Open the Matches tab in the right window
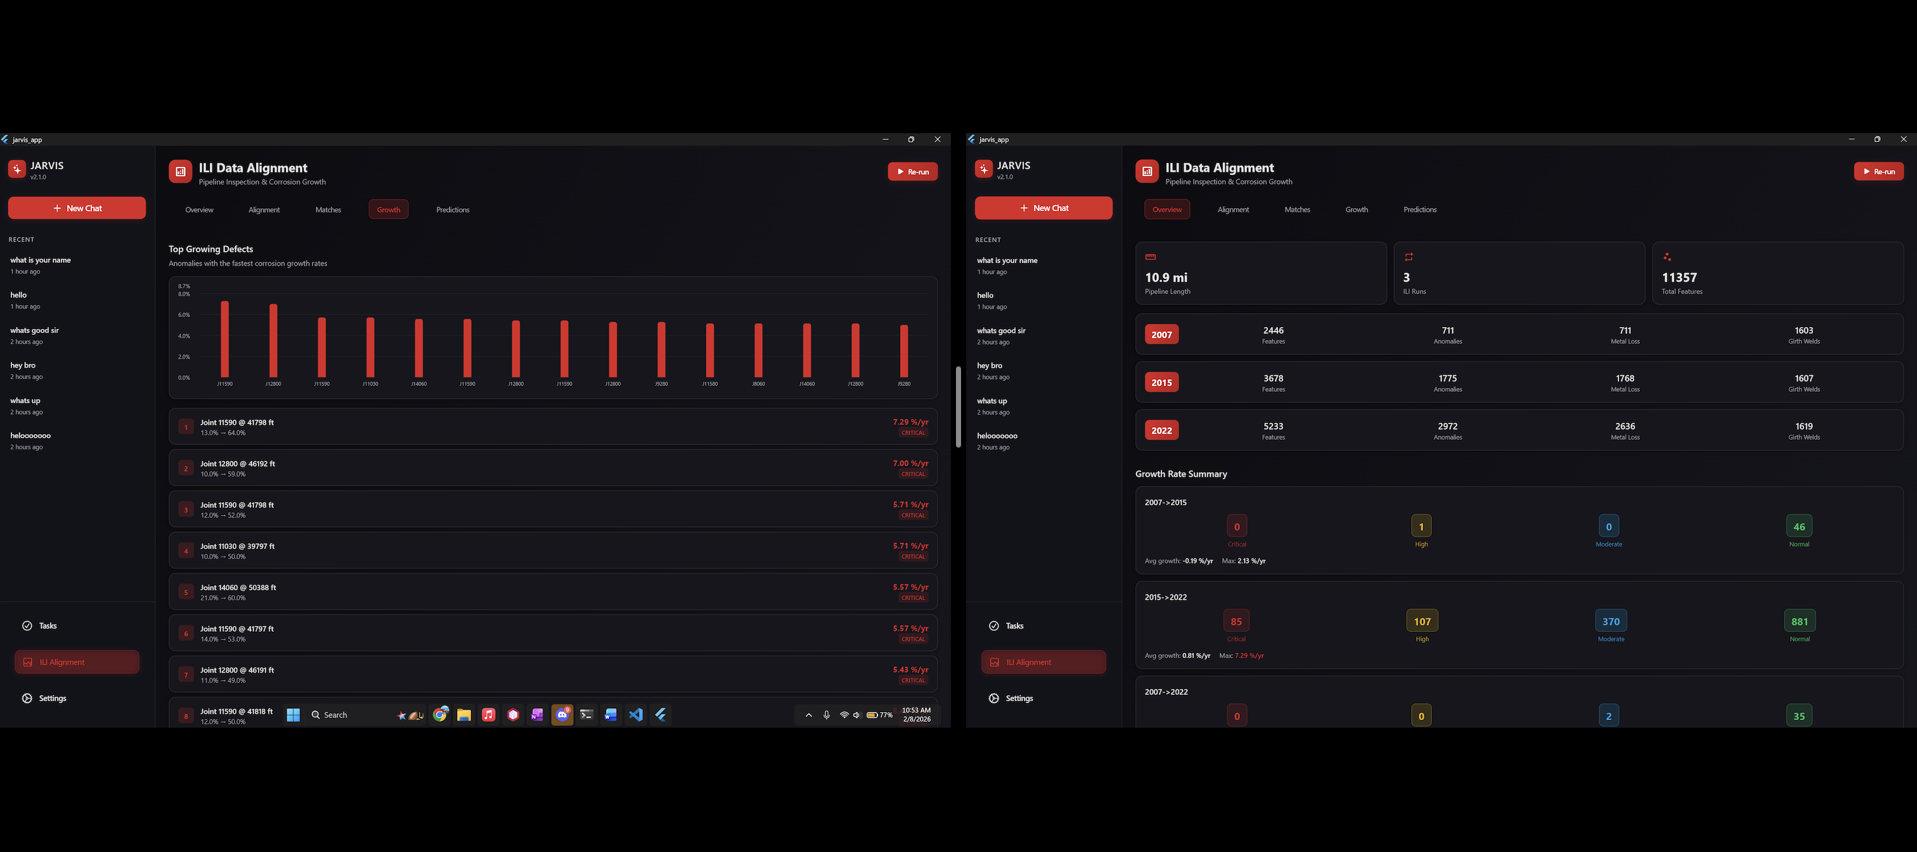Image resolution: width=1917 pixels, height=852 pixels. [1297, 210]
